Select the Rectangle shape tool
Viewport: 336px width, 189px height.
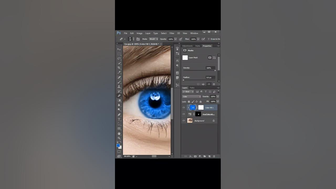coord(119,129)
